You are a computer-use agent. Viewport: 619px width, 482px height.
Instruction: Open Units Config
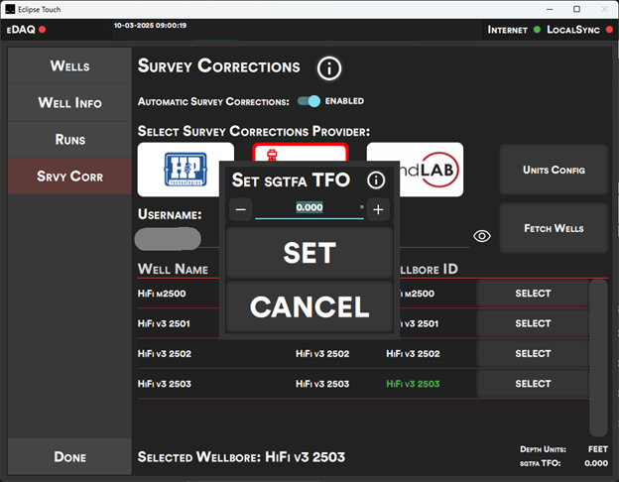click(553, 170)
